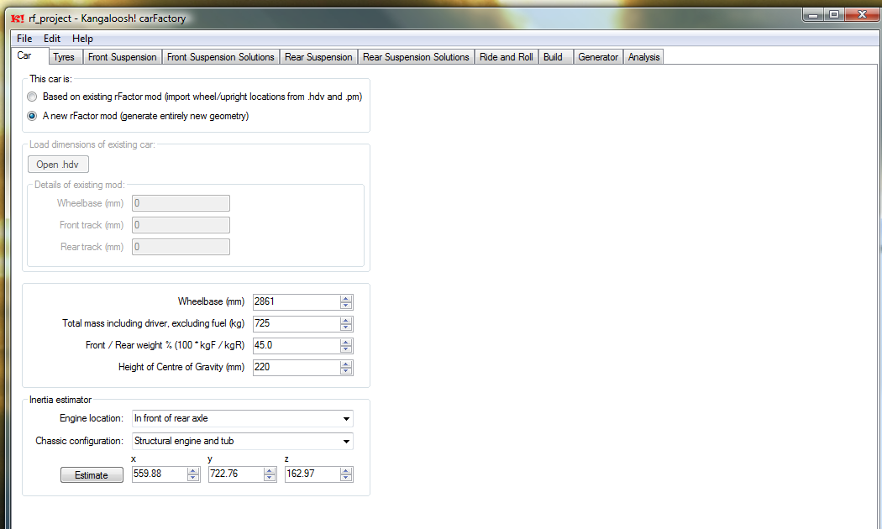Viewport: 882px width, 529px height.
Task: Increase inertia y value with up arrow
Action: (270, 471)
